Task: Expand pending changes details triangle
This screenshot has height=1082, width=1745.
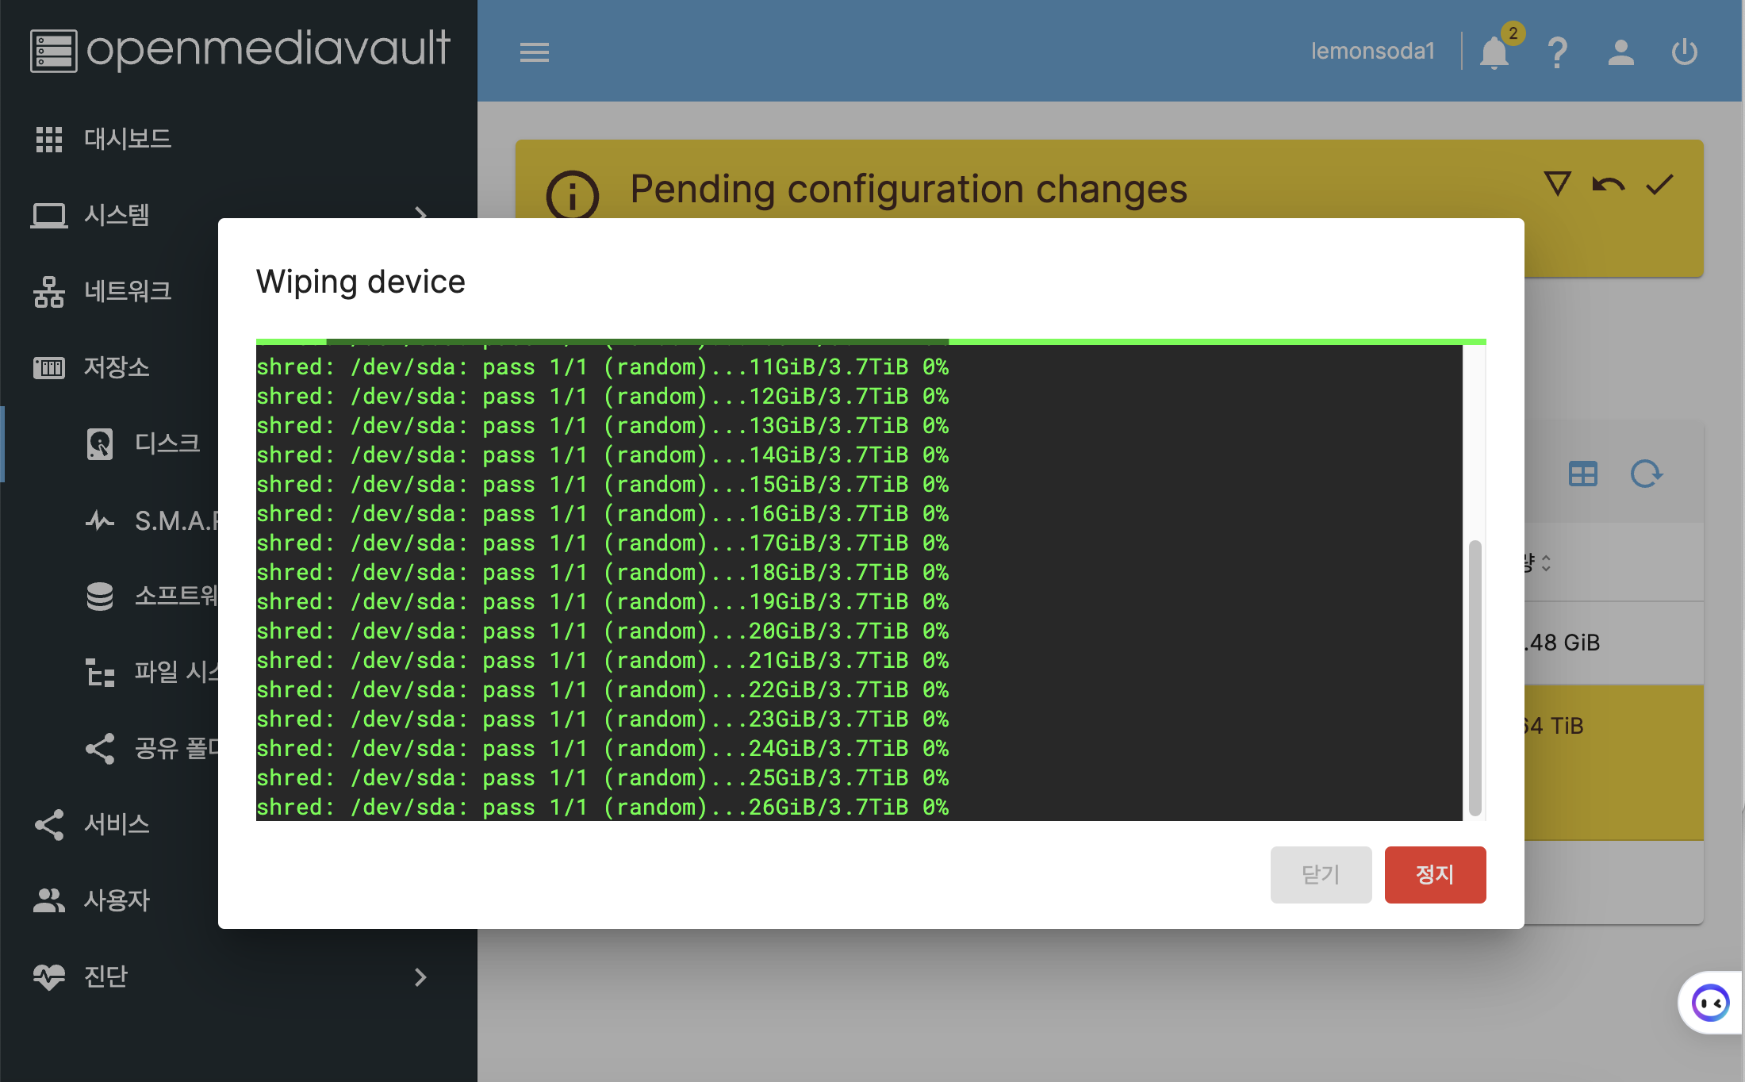Action: [x=1557, y=183]
